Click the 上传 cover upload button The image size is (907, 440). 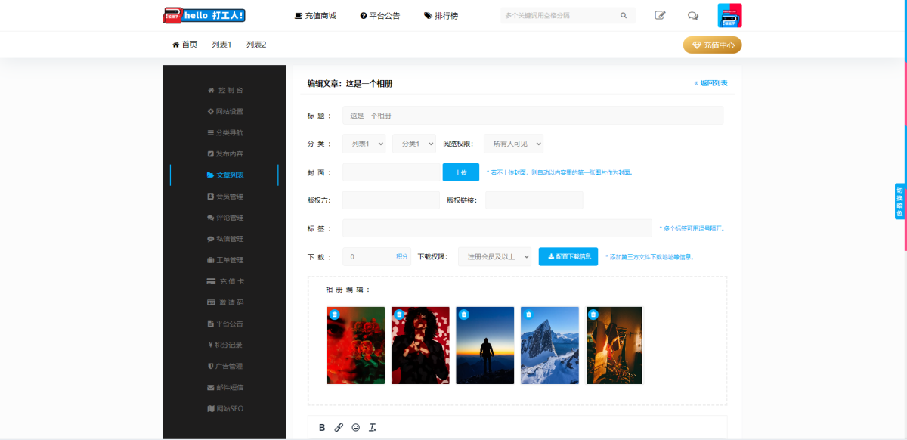[460, 172]
